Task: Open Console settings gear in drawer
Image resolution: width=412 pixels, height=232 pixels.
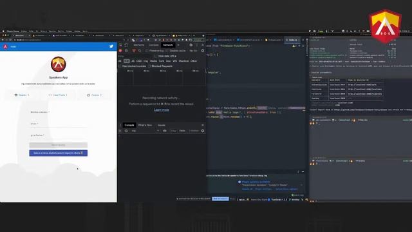Action: click(203, 131)
